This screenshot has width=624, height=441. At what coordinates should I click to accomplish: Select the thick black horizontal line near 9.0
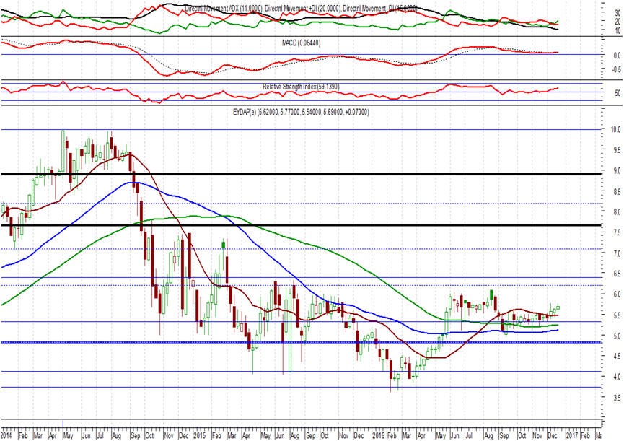301,174
